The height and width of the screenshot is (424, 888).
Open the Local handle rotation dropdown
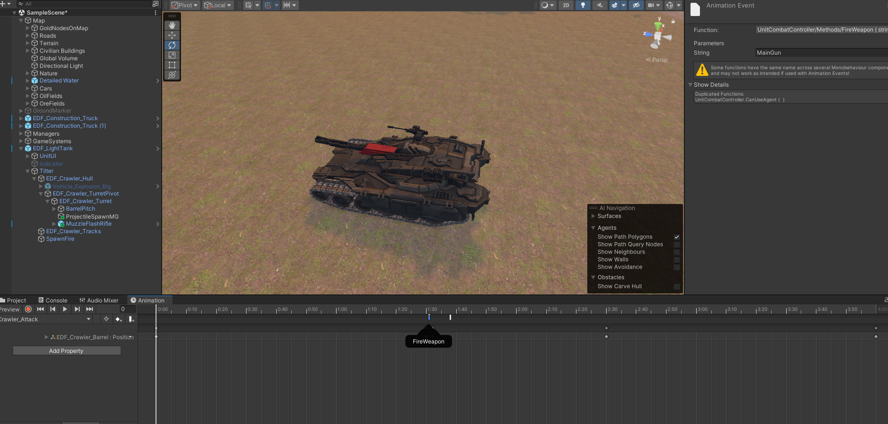pos(218,5)
